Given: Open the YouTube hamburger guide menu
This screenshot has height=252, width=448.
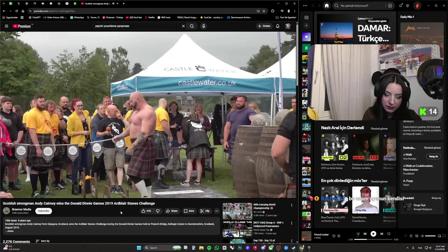Looking at the screenshot, I should pos(6,26).
